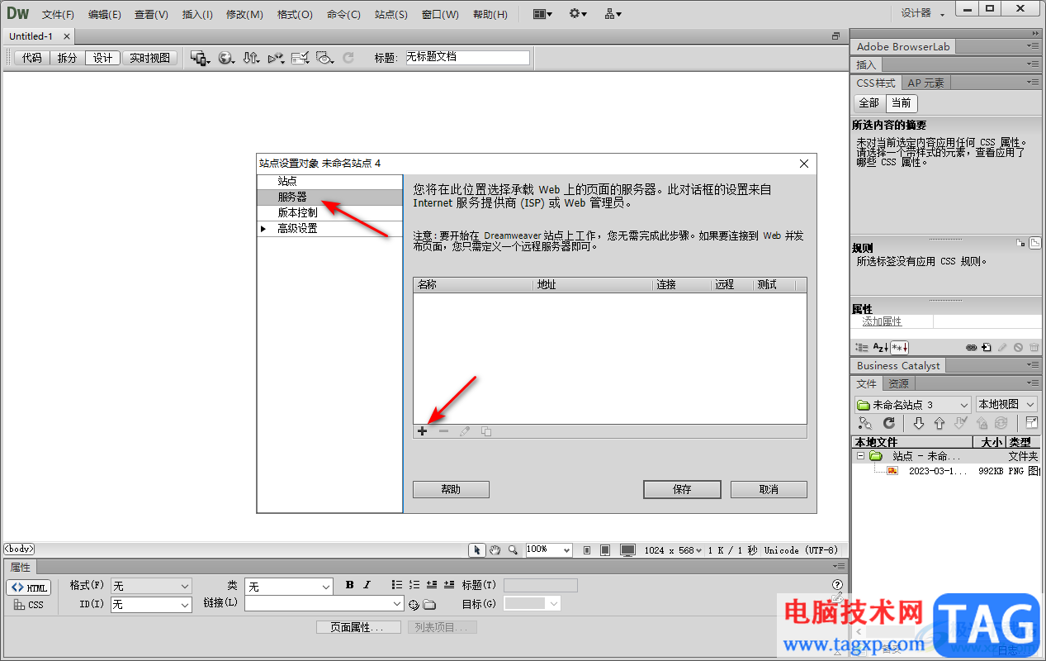Click the mobile size screen icon

(586, 549)
